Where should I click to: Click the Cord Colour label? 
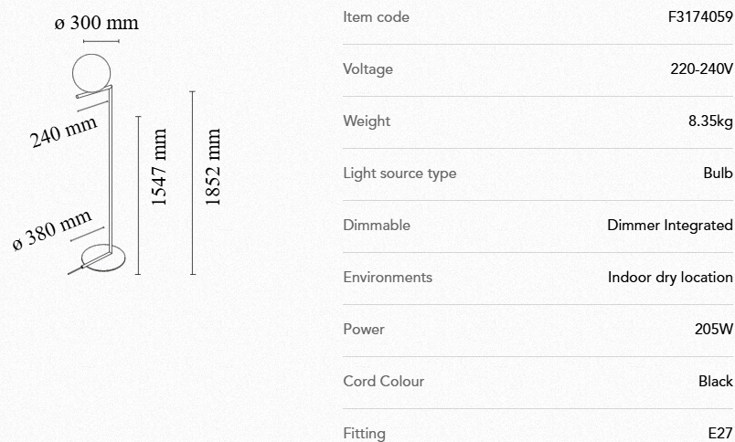point(384,381)
